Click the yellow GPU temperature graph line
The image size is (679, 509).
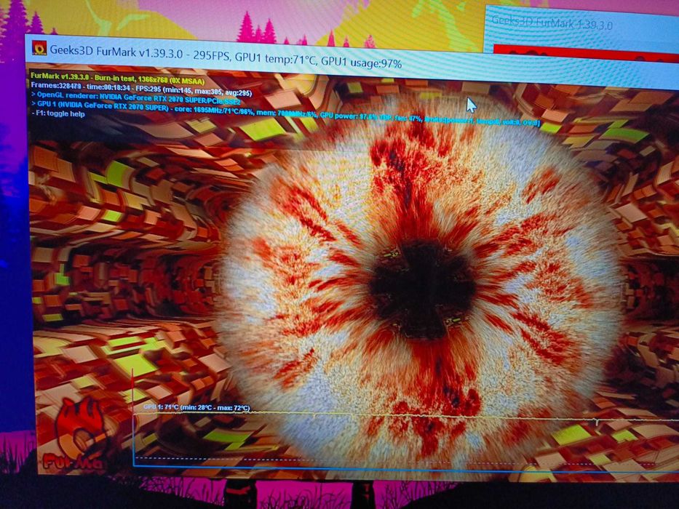[406, 415]
